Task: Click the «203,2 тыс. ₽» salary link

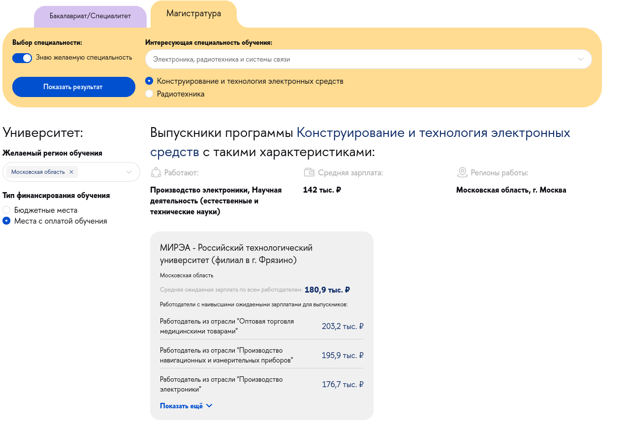Action: point(343,326)
